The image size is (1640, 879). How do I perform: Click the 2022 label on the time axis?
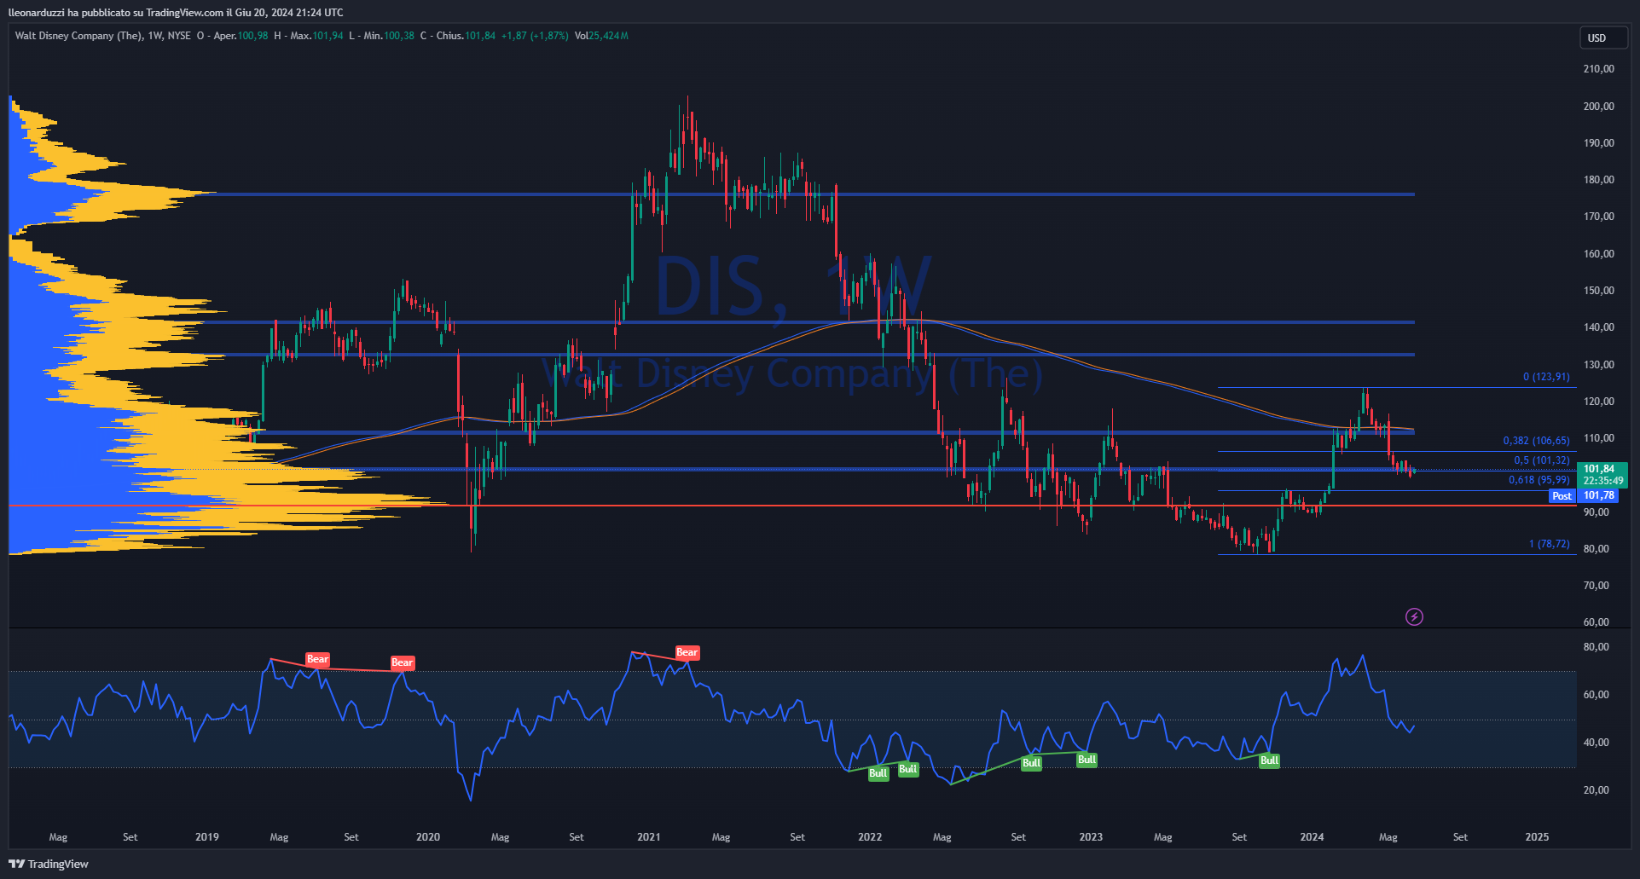[870, 837]
